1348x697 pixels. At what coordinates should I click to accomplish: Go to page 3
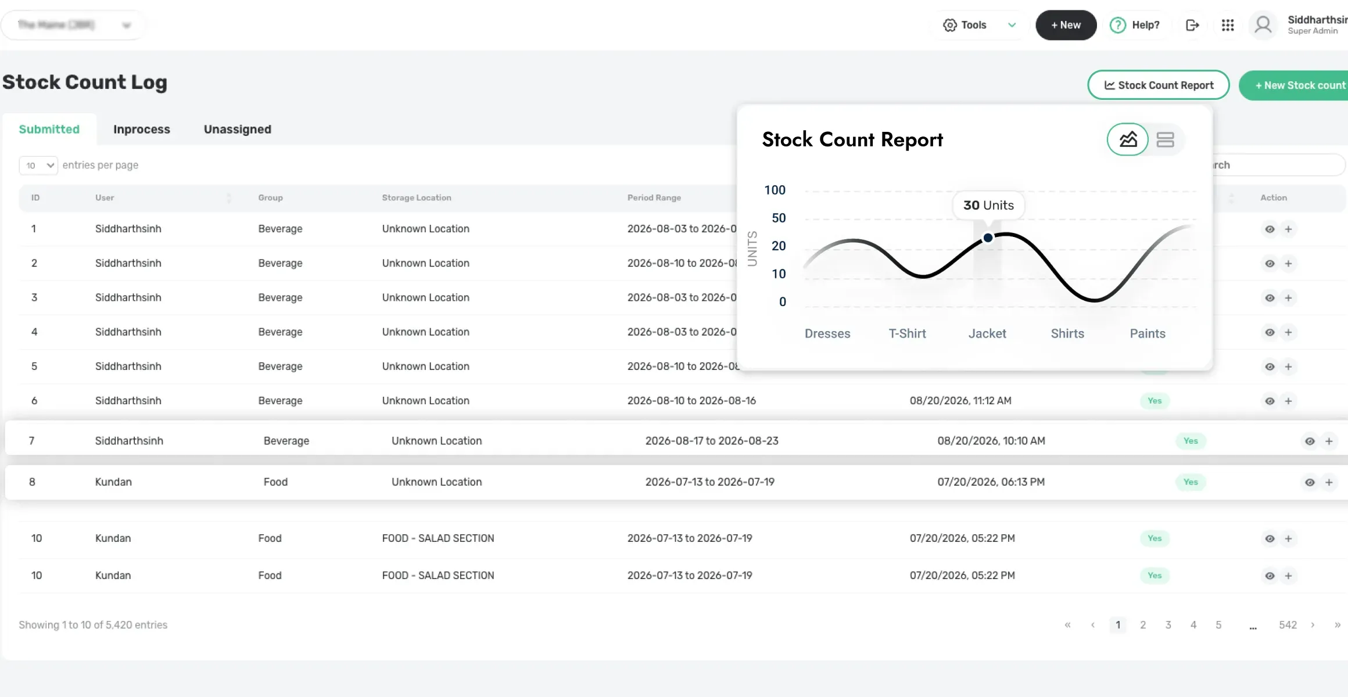click(1168, 625)
